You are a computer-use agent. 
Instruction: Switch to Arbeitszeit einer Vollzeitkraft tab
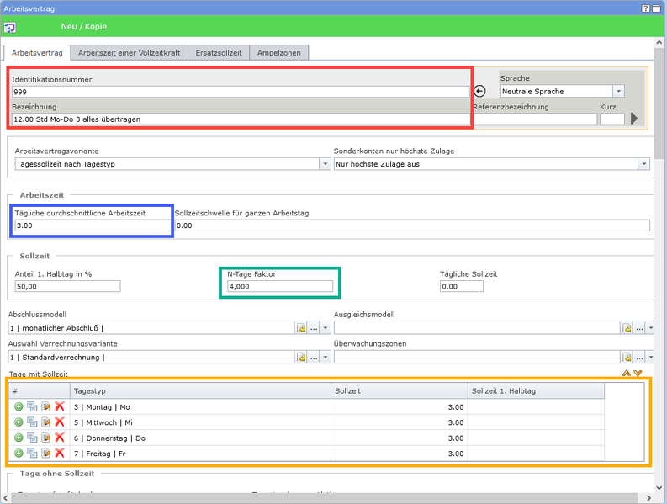pyautogui.click(x=129, y=52)
